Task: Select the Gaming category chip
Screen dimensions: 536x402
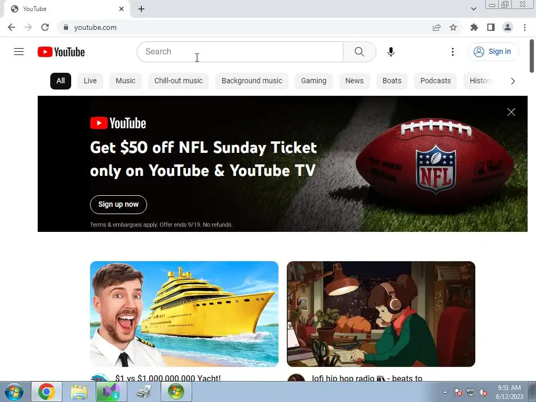Action: [x=314, y=81]
